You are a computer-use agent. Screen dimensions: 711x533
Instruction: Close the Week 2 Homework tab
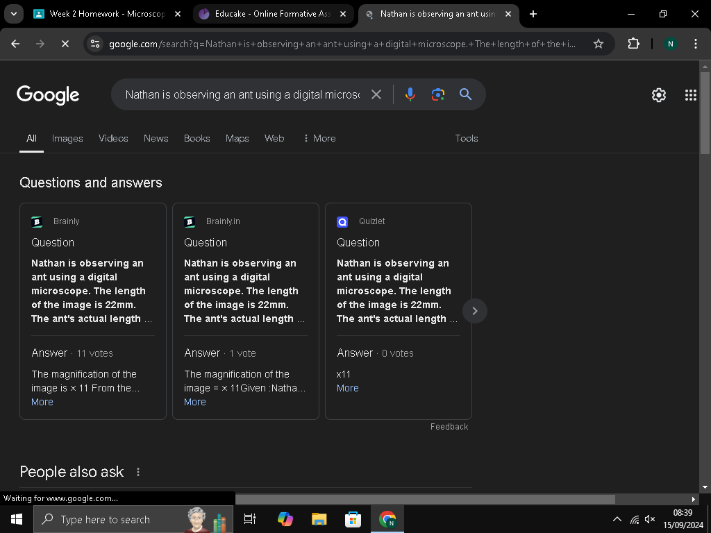tap(178, 14)
